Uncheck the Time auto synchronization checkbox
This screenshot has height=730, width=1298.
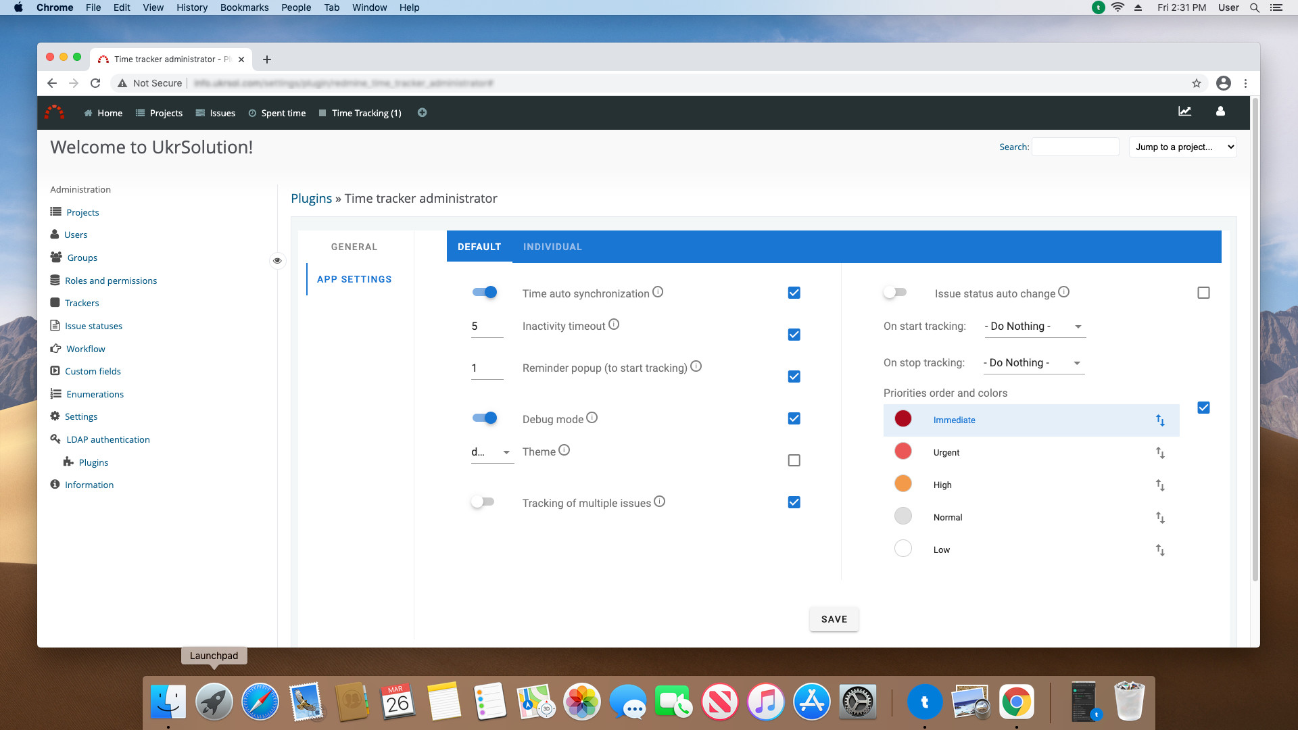tap(794, 293)
